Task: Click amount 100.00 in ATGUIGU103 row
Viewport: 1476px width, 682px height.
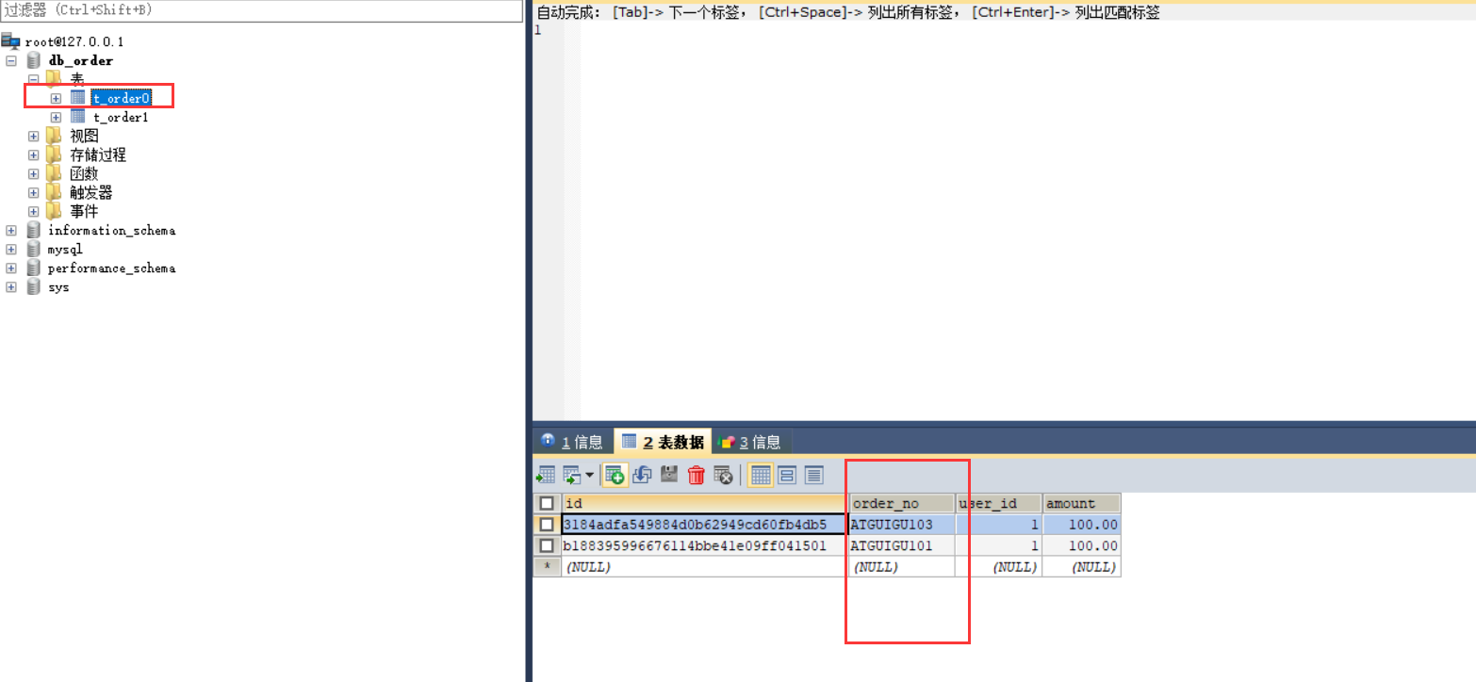Action: pos(1082,524)
